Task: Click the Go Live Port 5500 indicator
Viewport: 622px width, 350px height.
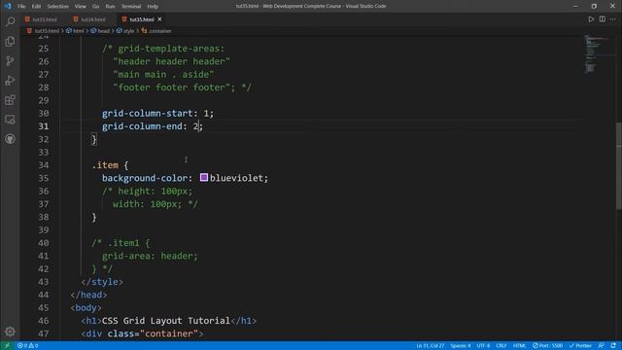Action: tap(547, 346)
